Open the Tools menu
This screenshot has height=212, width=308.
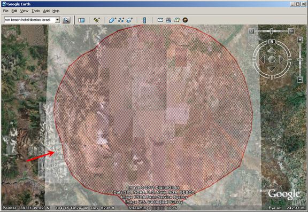pos(35,11)
